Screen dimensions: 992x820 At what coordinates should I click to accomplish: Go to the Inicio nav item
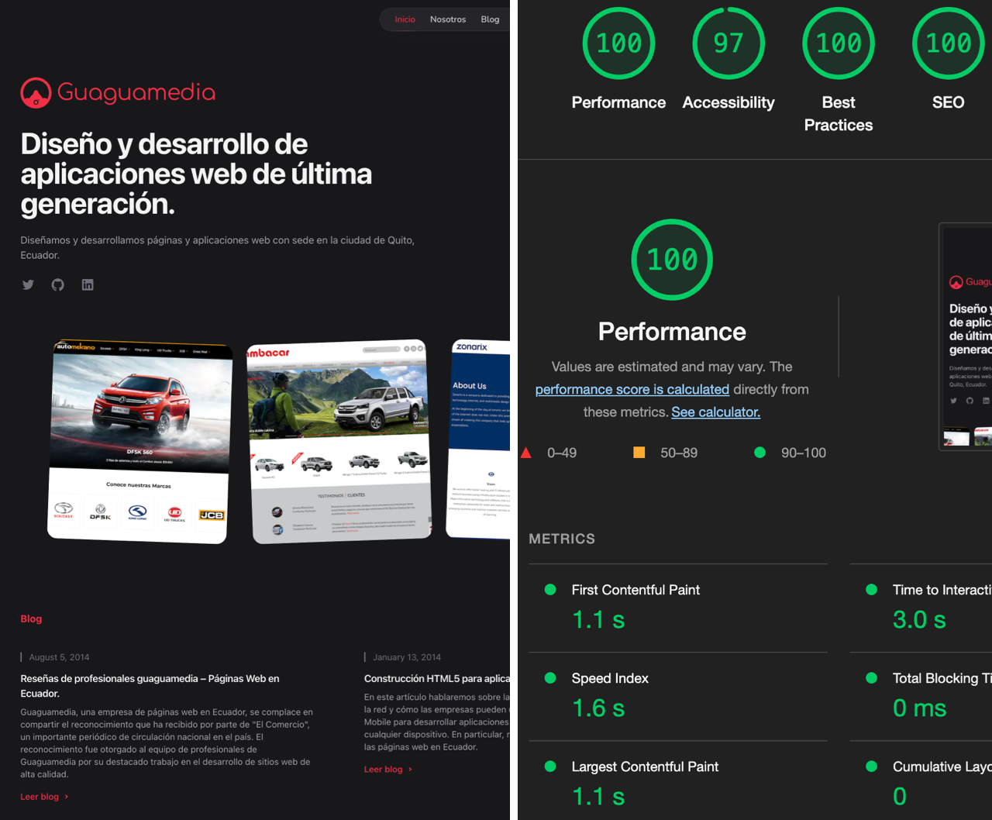(x=405, y=19)
